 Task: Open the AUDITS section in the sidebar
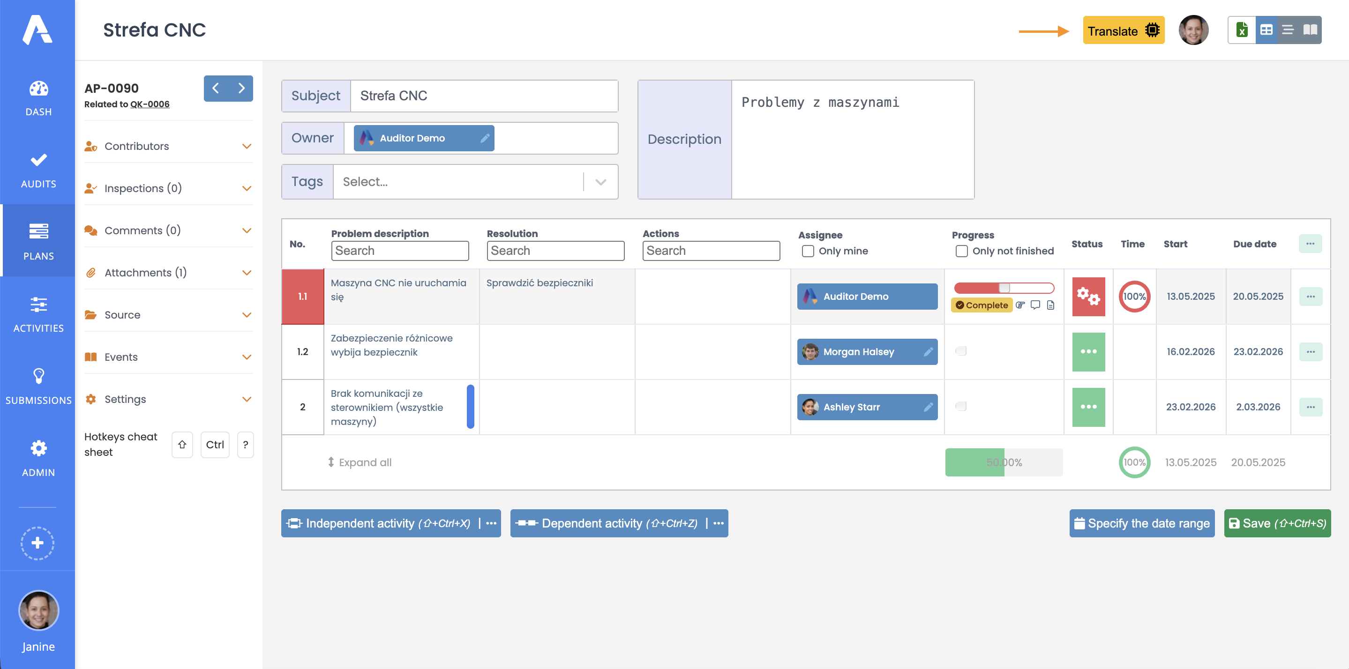tap(37, 170)
